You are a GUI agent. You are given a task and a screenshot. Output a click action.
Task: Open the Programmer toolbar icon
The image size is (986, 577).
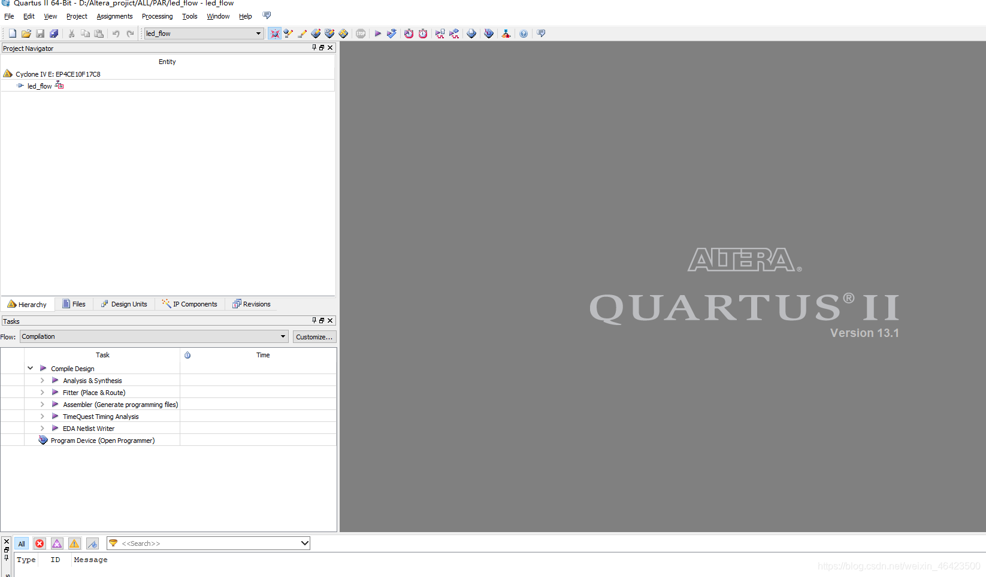pyautogui.click(x=489, y=34)
